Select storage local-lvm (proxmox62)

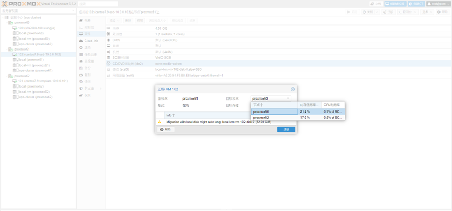(34, 92)
